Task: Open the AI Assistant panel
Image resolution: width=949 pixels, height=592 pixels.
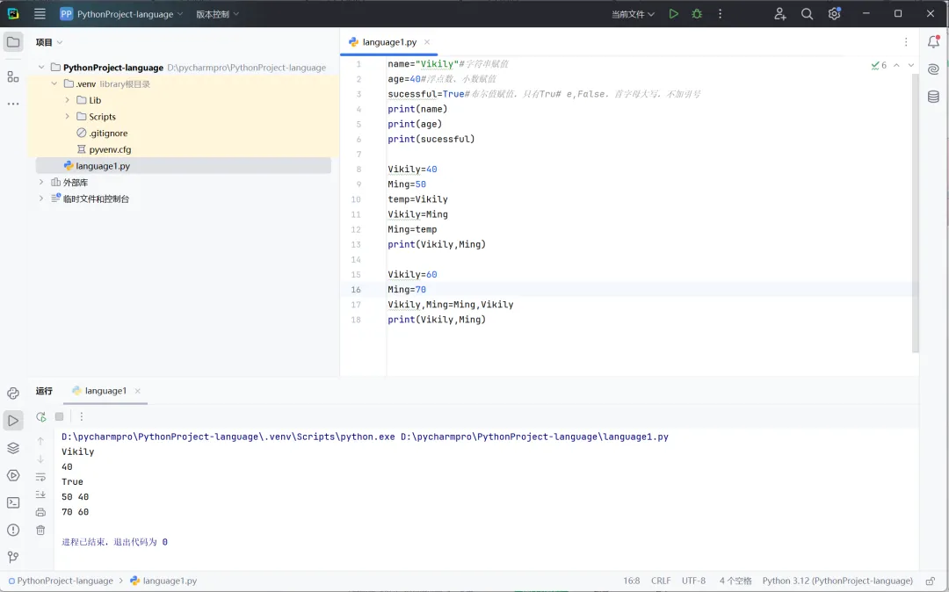Action: click(933, 69)
